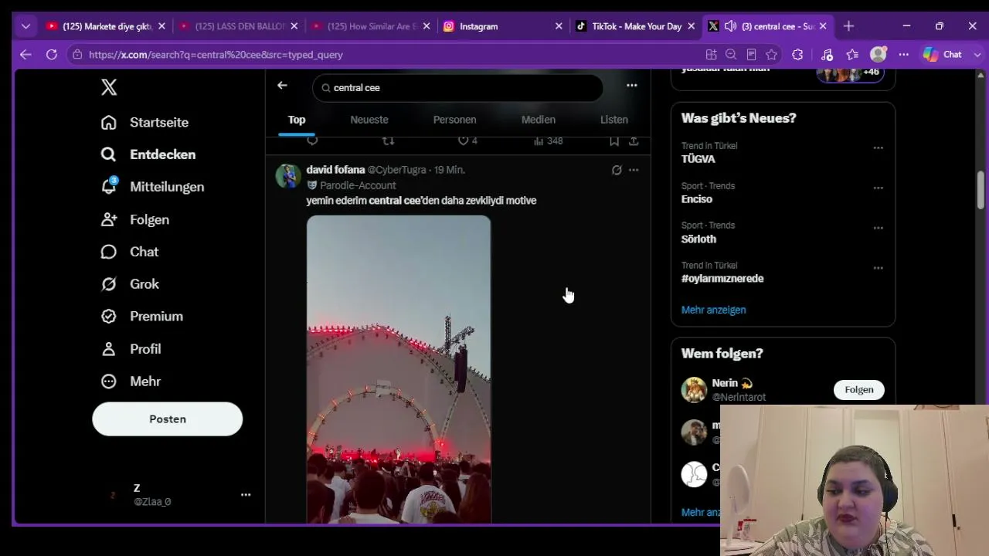The width and height of the screenshot is (989, 556).
Task: Open options for the TÜGVA trend
Action: (x=878, y=147)
